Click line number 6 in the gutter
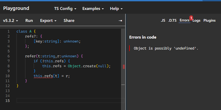 click(9, 56)
